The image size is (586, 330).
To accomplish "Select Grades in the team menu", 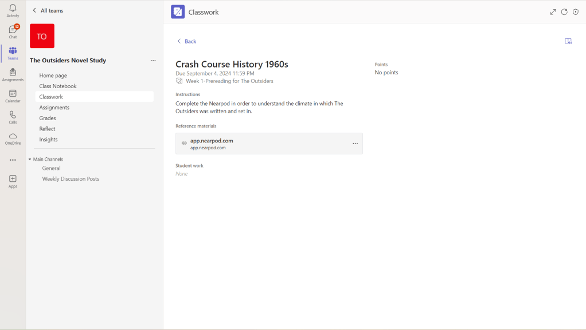I will click(48, 118).
